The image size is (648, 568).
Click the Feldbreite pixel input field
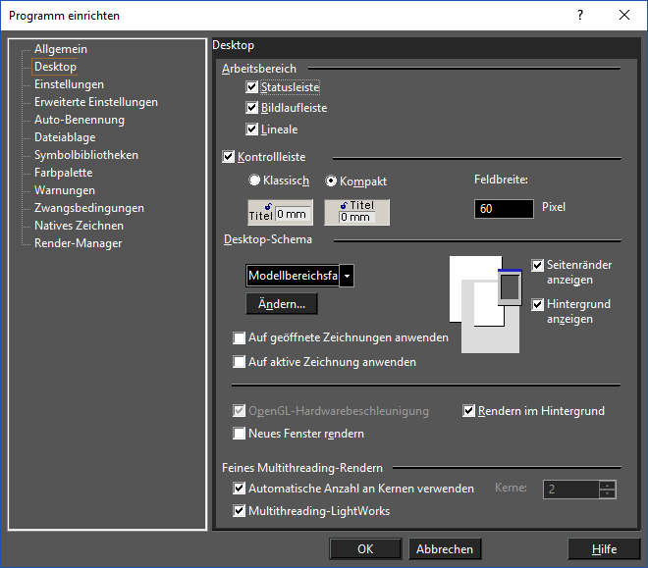tap(502, 209)
